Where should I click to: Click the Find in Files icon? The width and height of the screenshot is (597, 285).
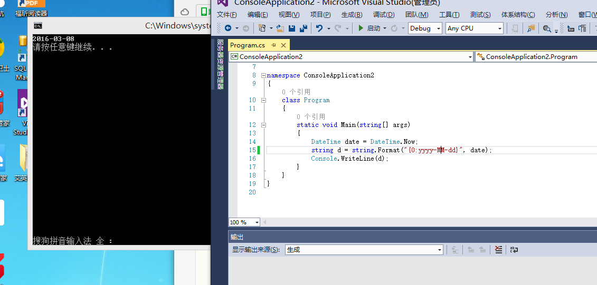531,28
